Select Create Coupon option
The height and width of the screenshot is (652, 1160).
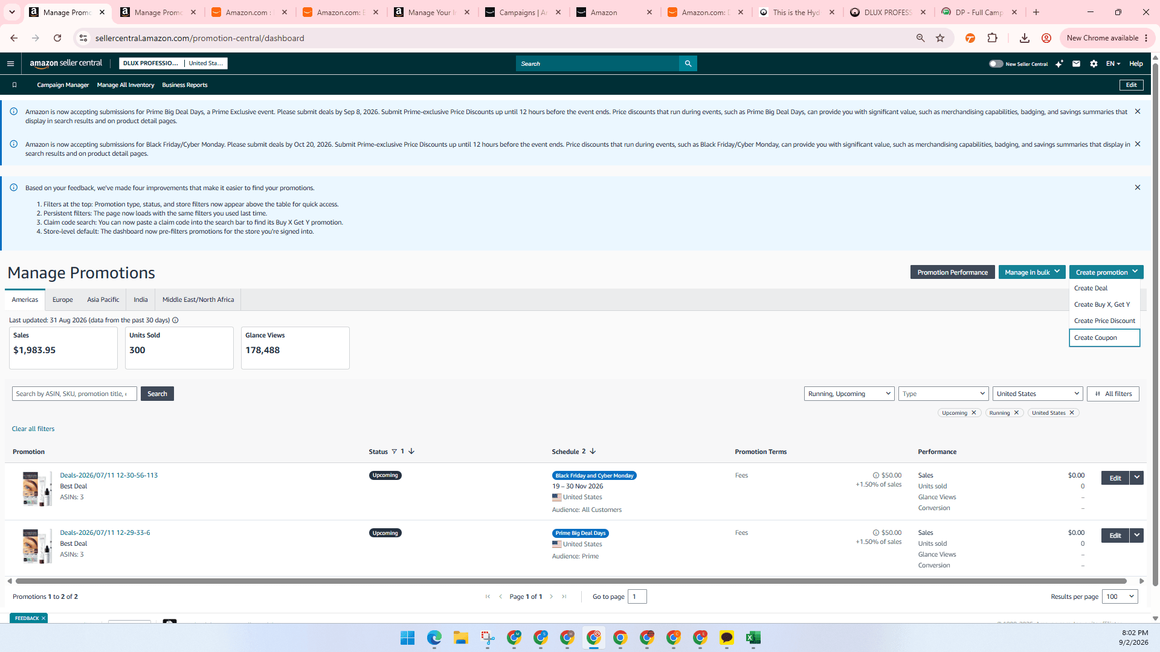(x=1104, y=338)
